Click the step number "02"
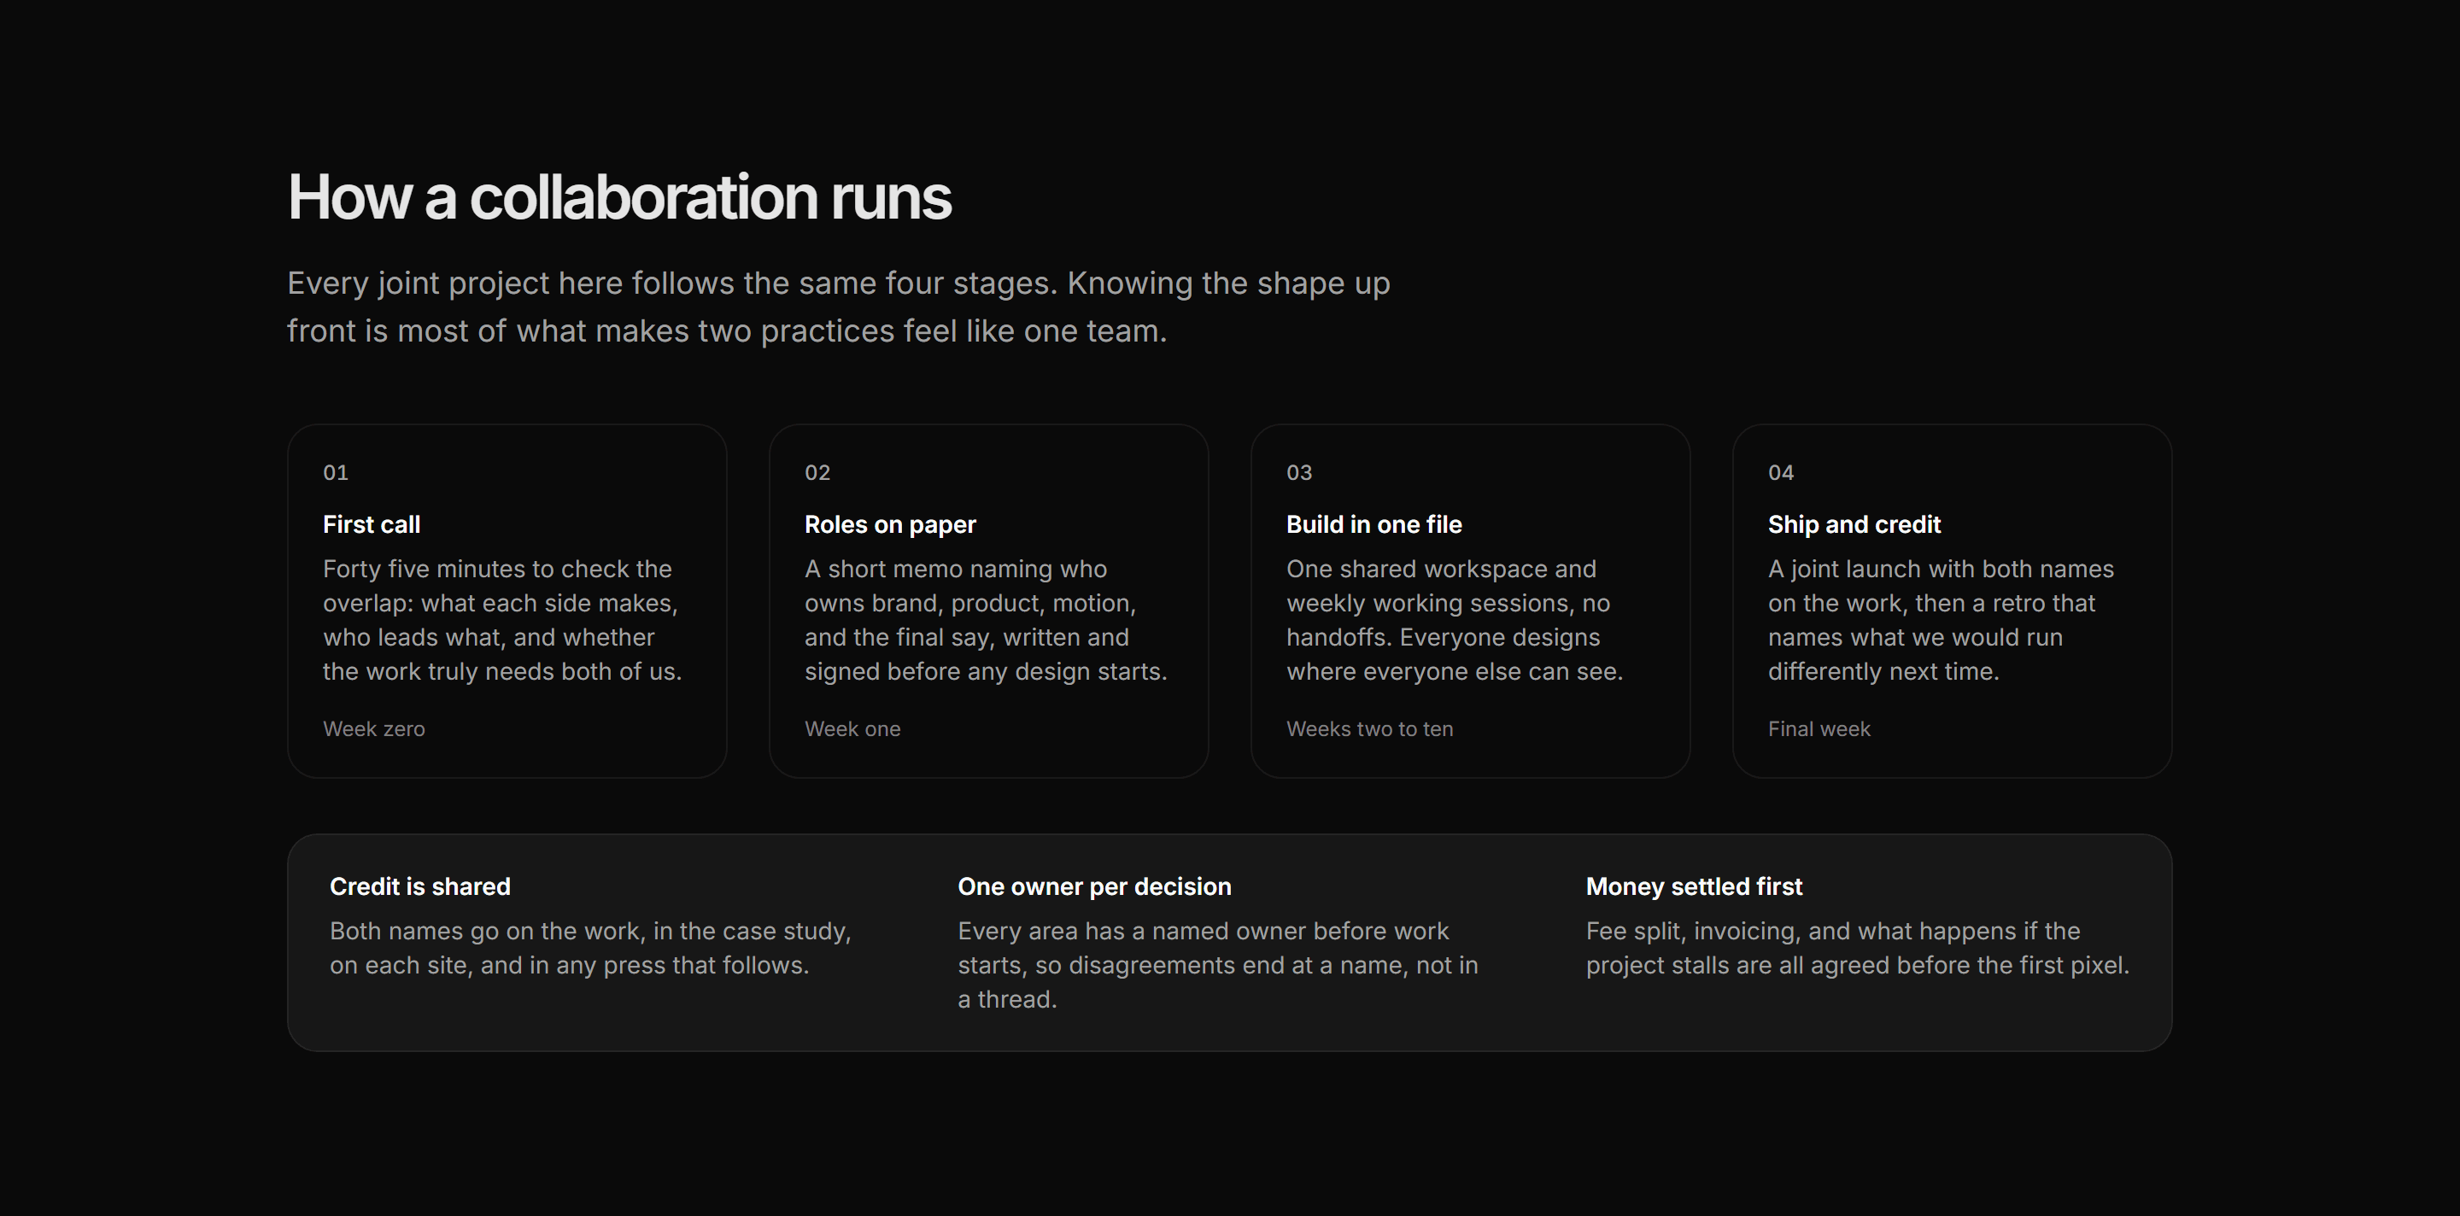 817,472
